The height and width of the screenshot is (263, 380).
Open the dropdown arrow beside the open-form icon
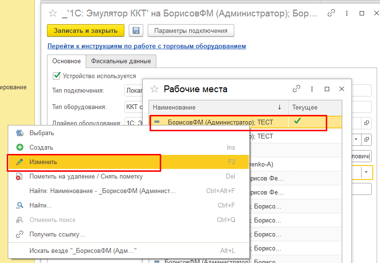click(356, 139)
